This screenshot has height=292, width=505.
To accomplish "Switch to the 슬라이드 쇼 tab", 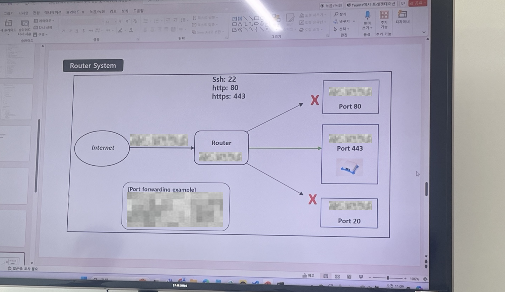I will 75,12.
